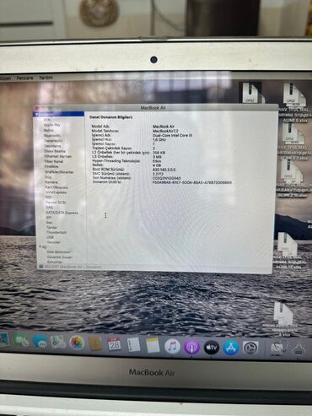Select Ethernet Kartları in sidebar
Viewport: 312px width, 416px height.
58,156
